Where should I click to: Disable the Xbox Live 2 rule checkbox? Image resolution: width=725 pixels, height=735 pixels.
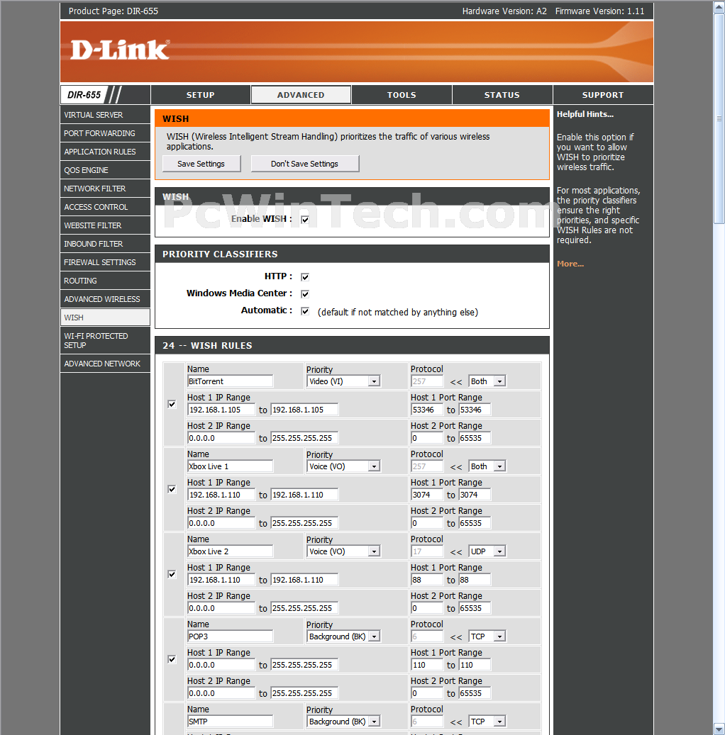(x=172, y=574)
